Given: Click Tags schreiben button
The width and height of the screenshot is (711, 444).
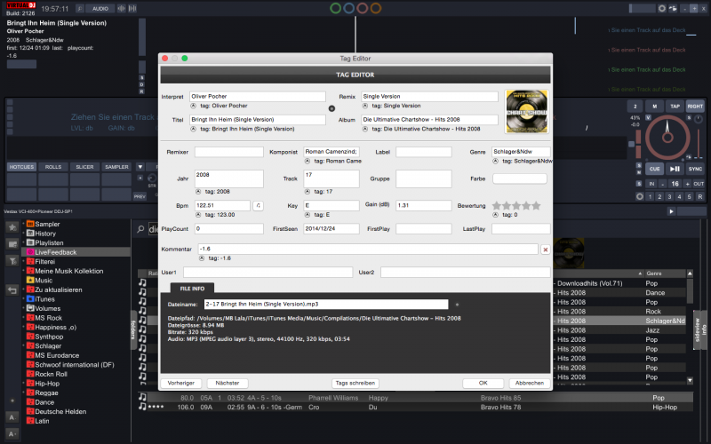Looking at the screenshot, I should [x=355, y=384].
